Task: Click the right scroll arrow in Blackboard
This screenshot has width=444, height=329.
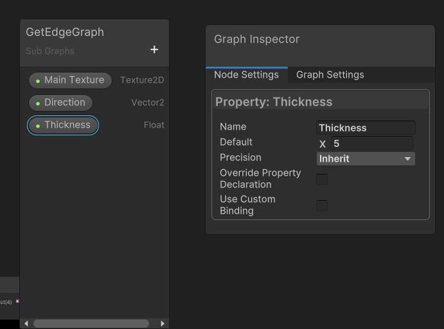Action: pyautogui.click(x=163, y=324)
